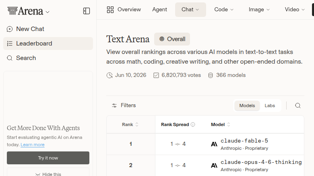Click the Overall target icon
Image resolution: width=314 pixels, height=176 pixels.
[162, 39]
